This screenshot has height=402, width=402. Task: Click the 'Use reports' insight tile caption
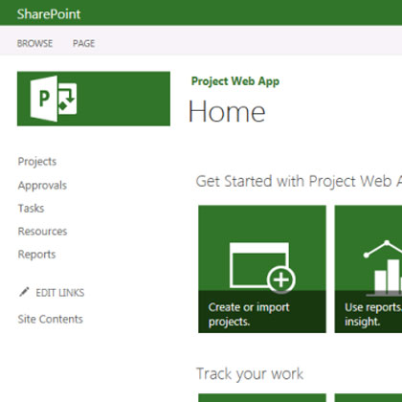[372, 314]
